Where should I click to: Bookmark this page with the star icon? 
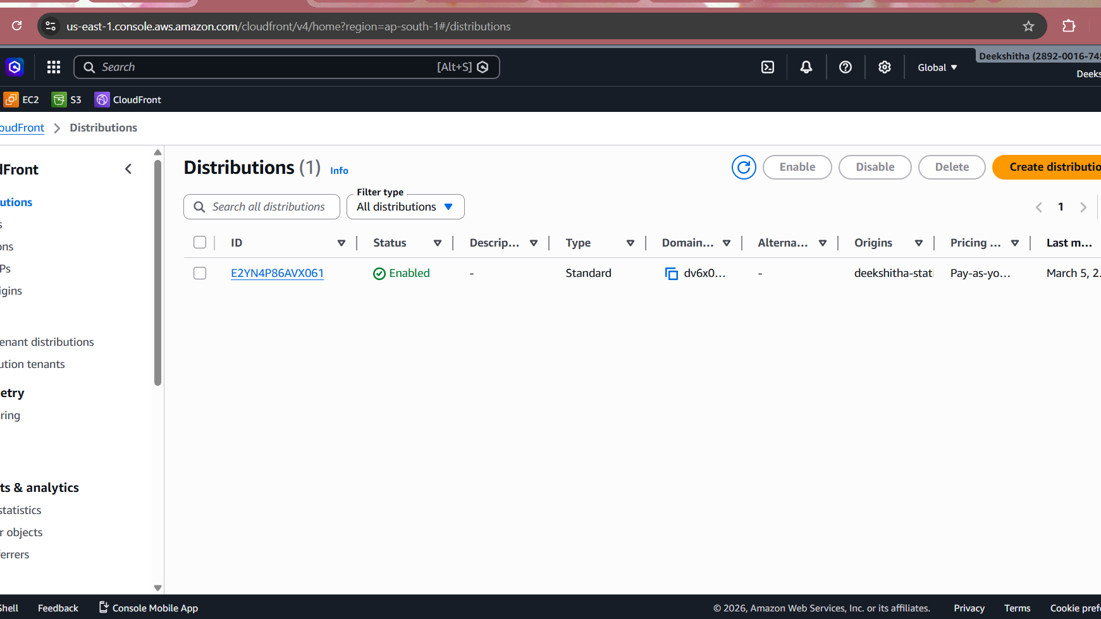pyautogui.click(x=1028, y=27)
